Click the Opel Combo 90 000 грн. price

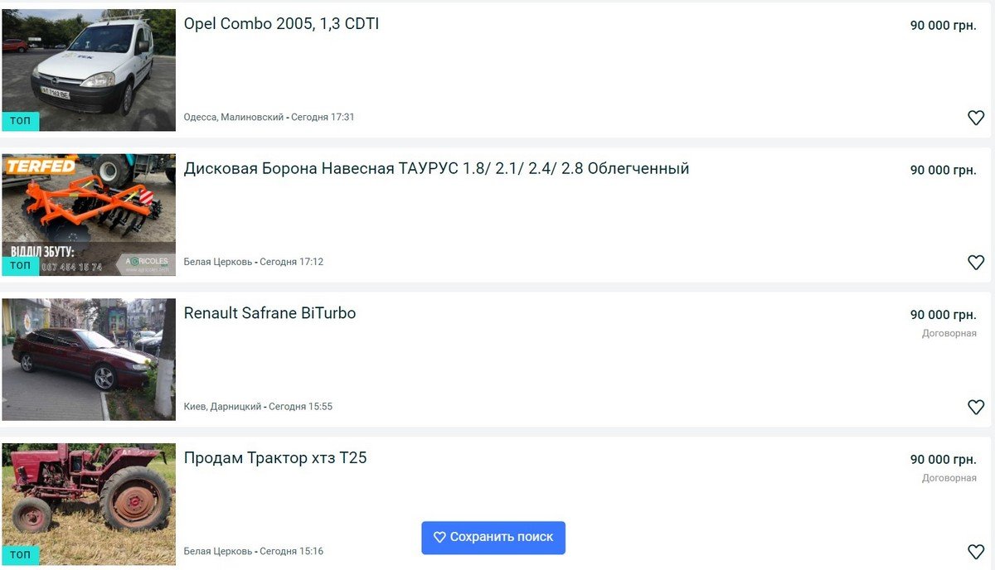coord(943,26)
